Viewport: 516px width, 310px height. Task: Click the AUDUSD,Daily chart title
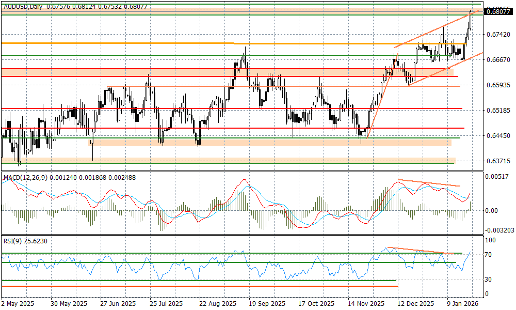tap(23, 7)
